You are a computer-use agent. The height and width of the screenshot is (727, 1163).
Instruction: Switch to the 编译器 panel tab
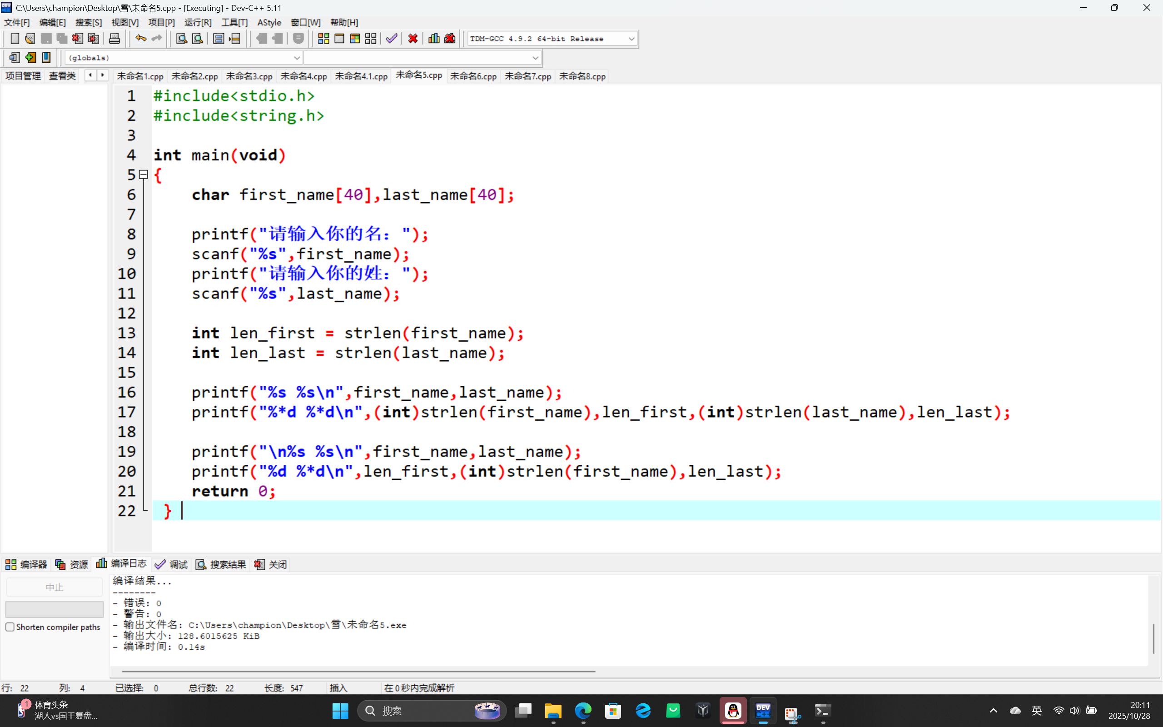(26, 564)
